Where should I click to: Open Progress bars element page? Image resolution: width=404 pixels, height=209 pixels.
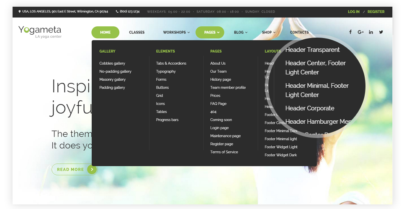(167, 120)
